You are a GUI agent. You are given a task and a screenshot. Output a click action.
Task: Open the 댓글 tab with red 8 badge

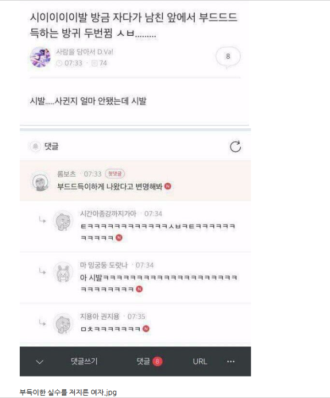(x=150, y=361)
